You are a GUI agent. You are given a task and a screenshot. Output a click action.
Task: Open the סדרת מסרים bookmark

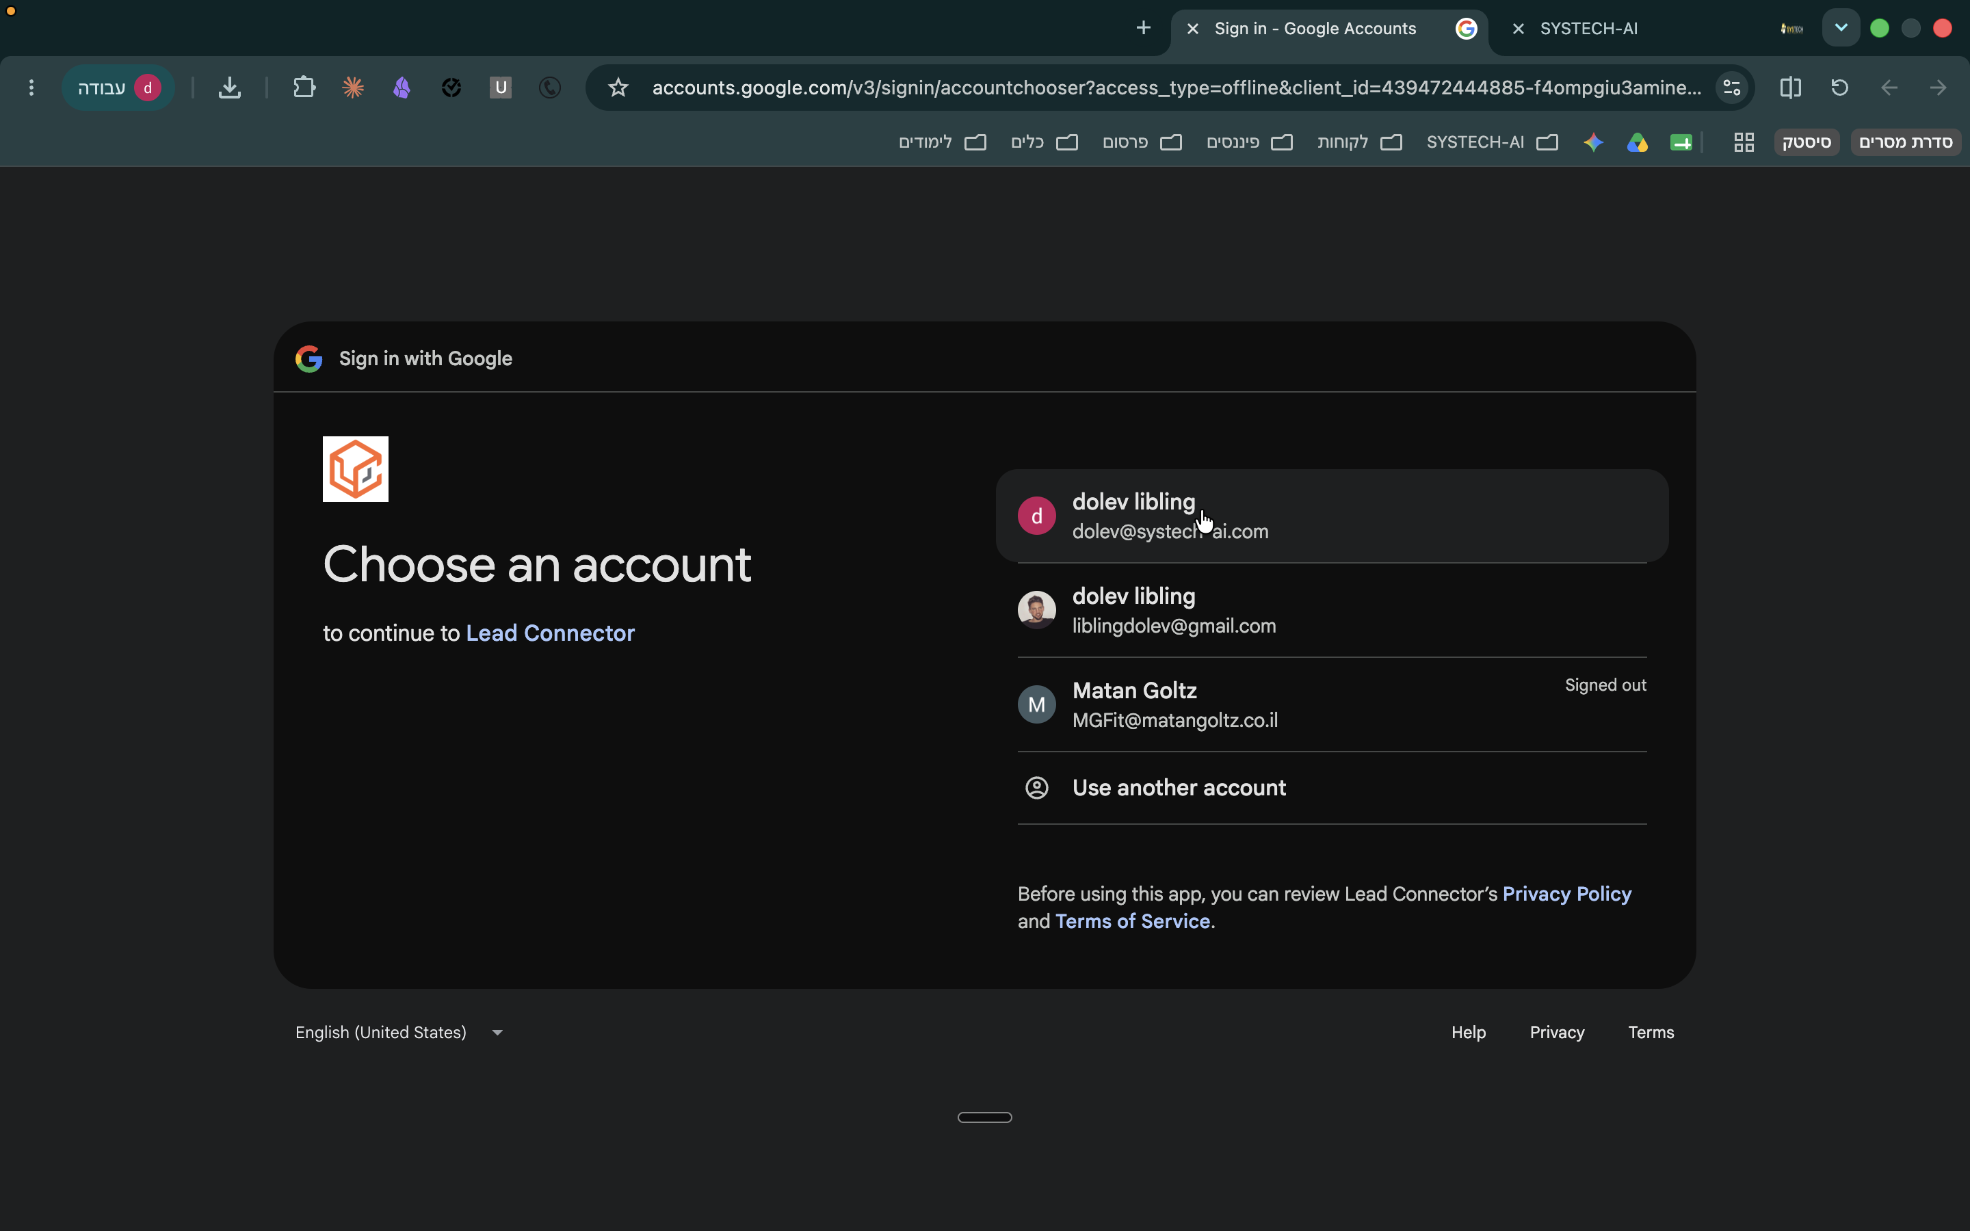click(1906, 142)
